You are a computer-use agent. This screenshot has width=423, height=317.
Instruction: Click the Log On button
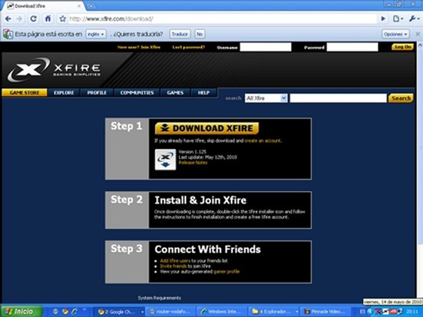tap(402, 47)
